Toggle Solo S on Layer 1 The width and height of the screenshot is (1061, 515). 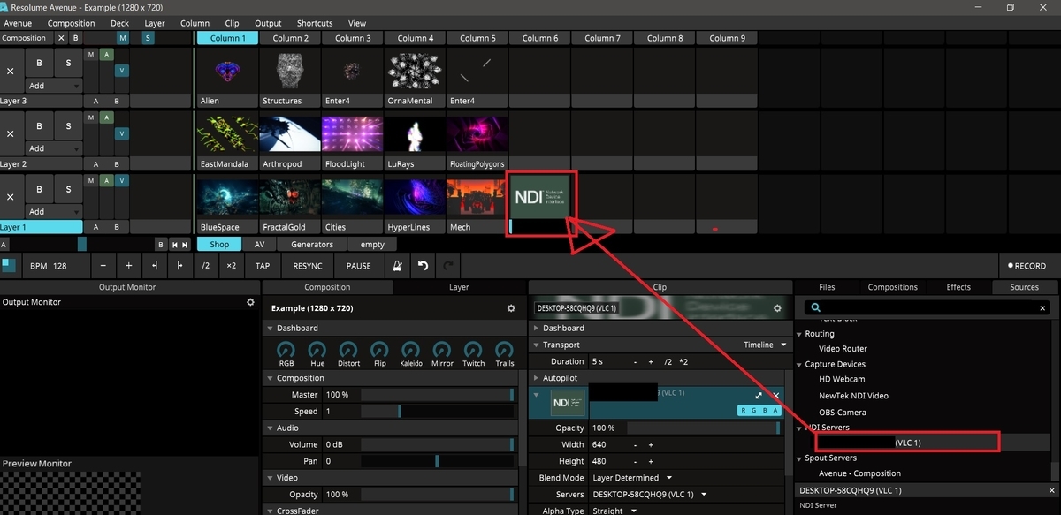point(68,188)
